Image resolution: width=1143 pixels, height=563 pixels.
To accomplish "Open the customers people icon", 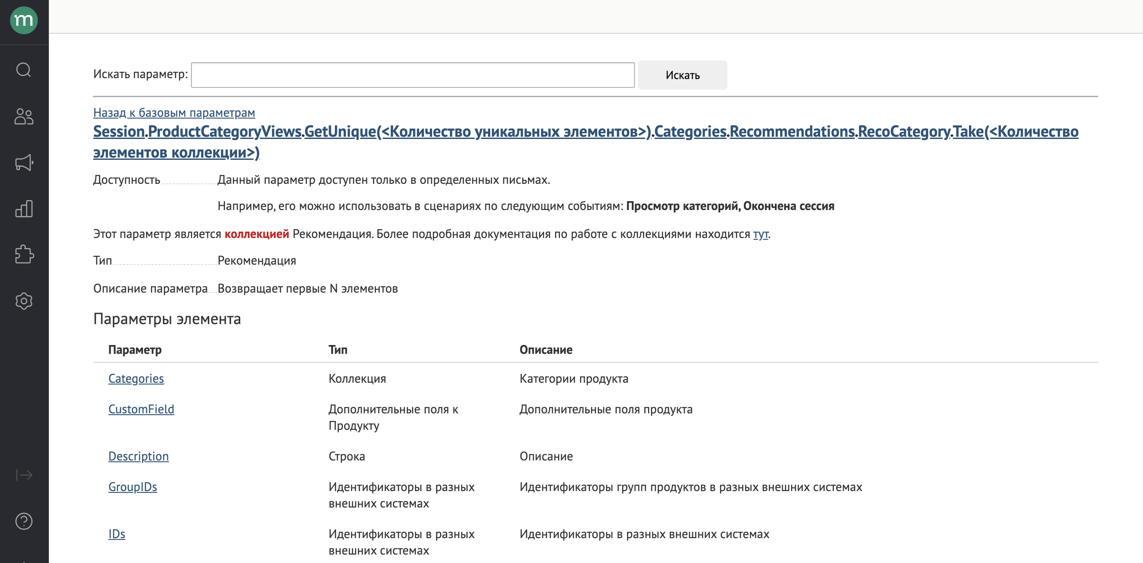I will pyautogui.click(x=24, y=116).
